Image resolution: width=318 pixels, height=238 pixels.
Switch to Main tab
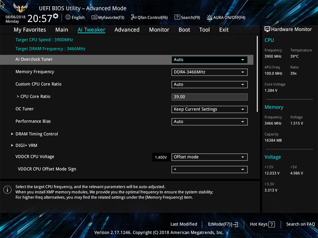click(x=62, y=30)
